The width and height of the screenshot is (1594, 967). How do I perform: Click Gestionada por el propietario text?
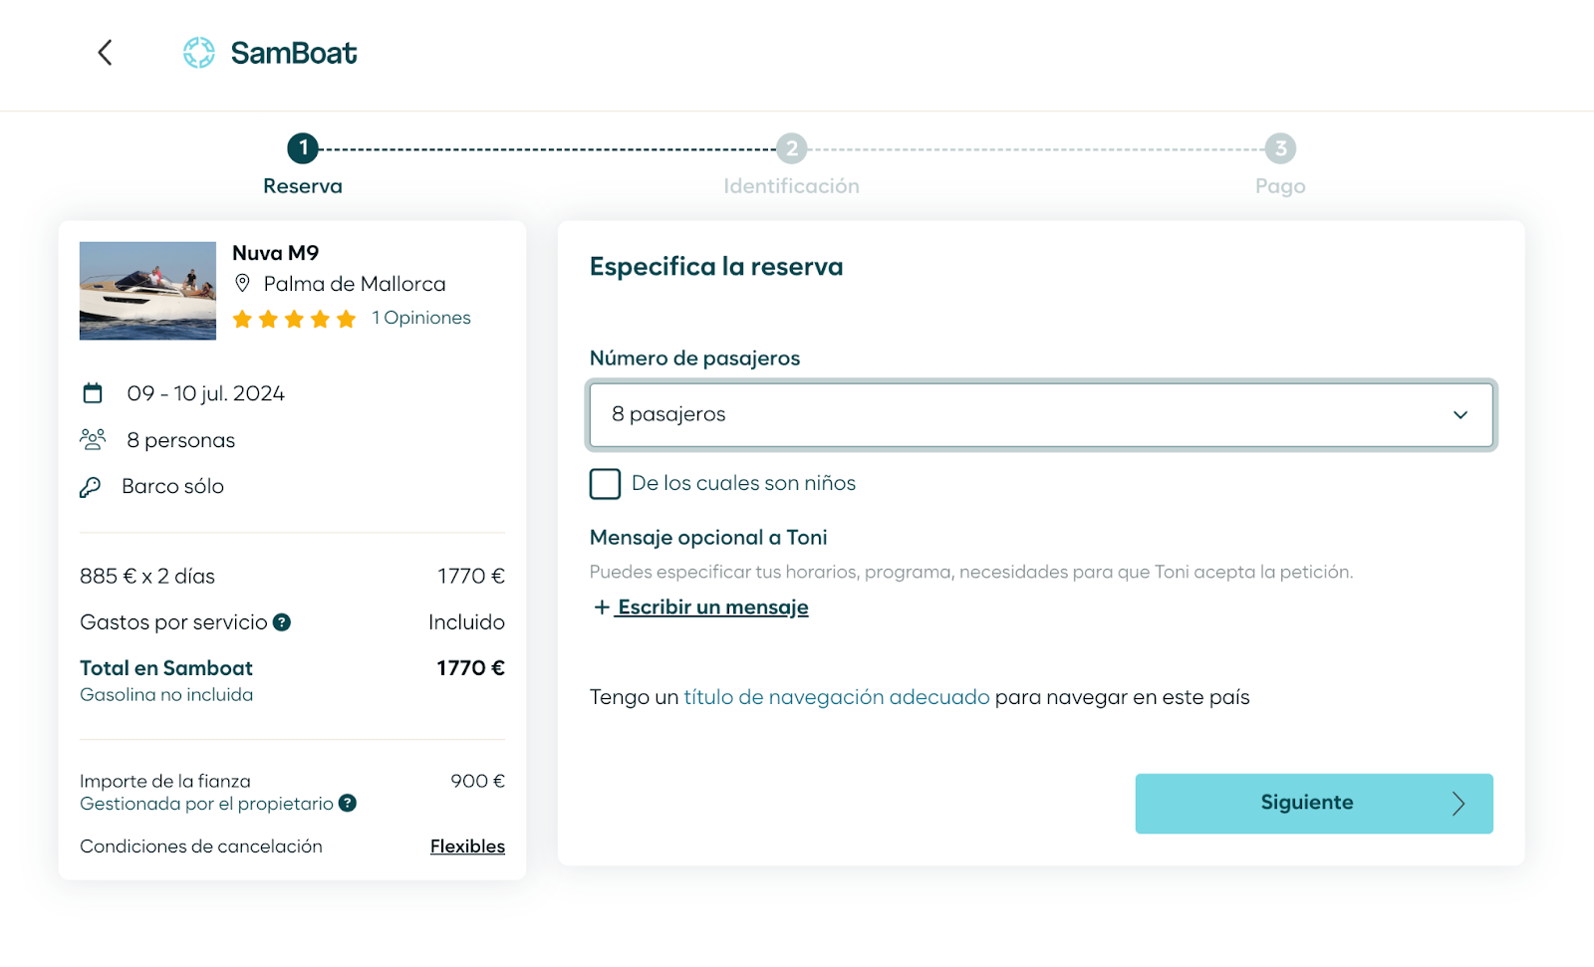point(207,804)
